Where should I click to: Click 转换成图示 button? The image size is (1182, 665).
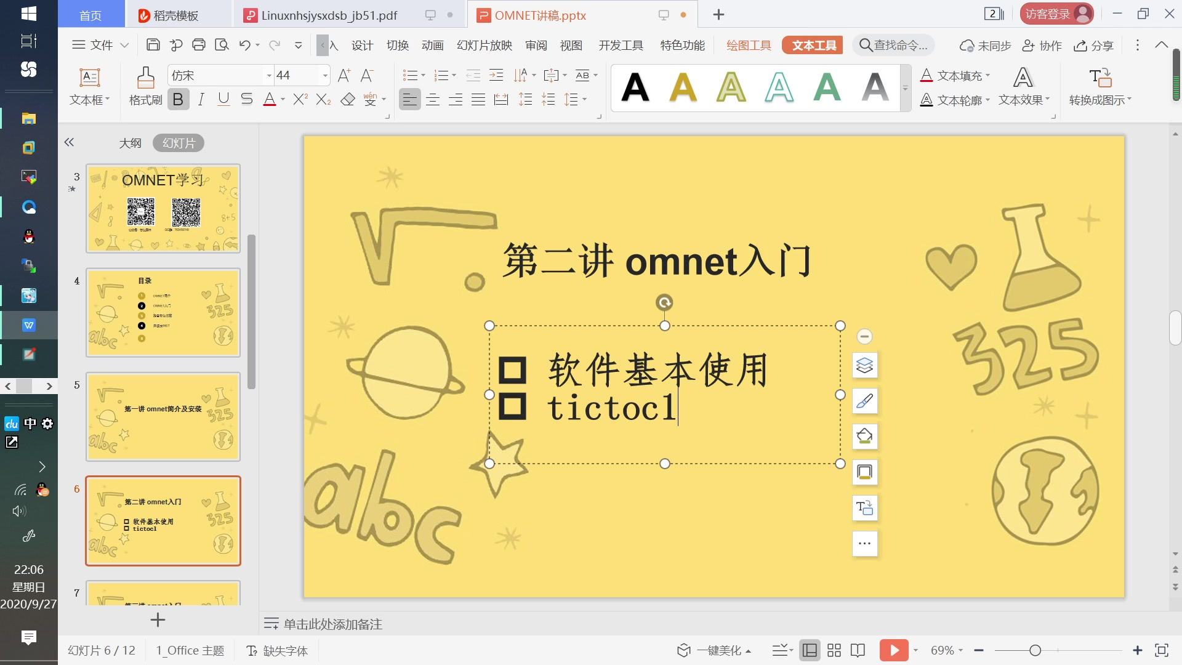tap(1100, 86)
